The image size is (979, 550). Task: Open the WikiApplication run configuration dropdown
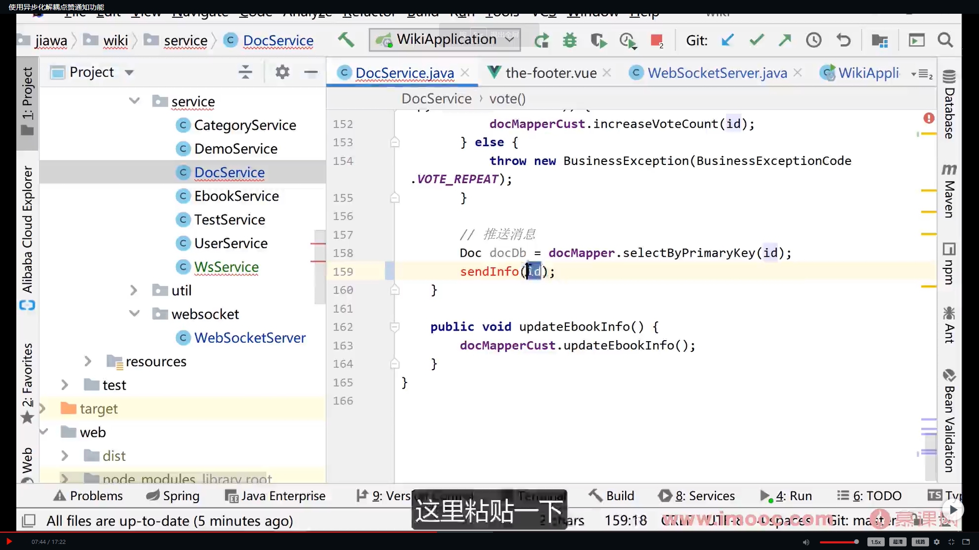(x=445, y=39)
